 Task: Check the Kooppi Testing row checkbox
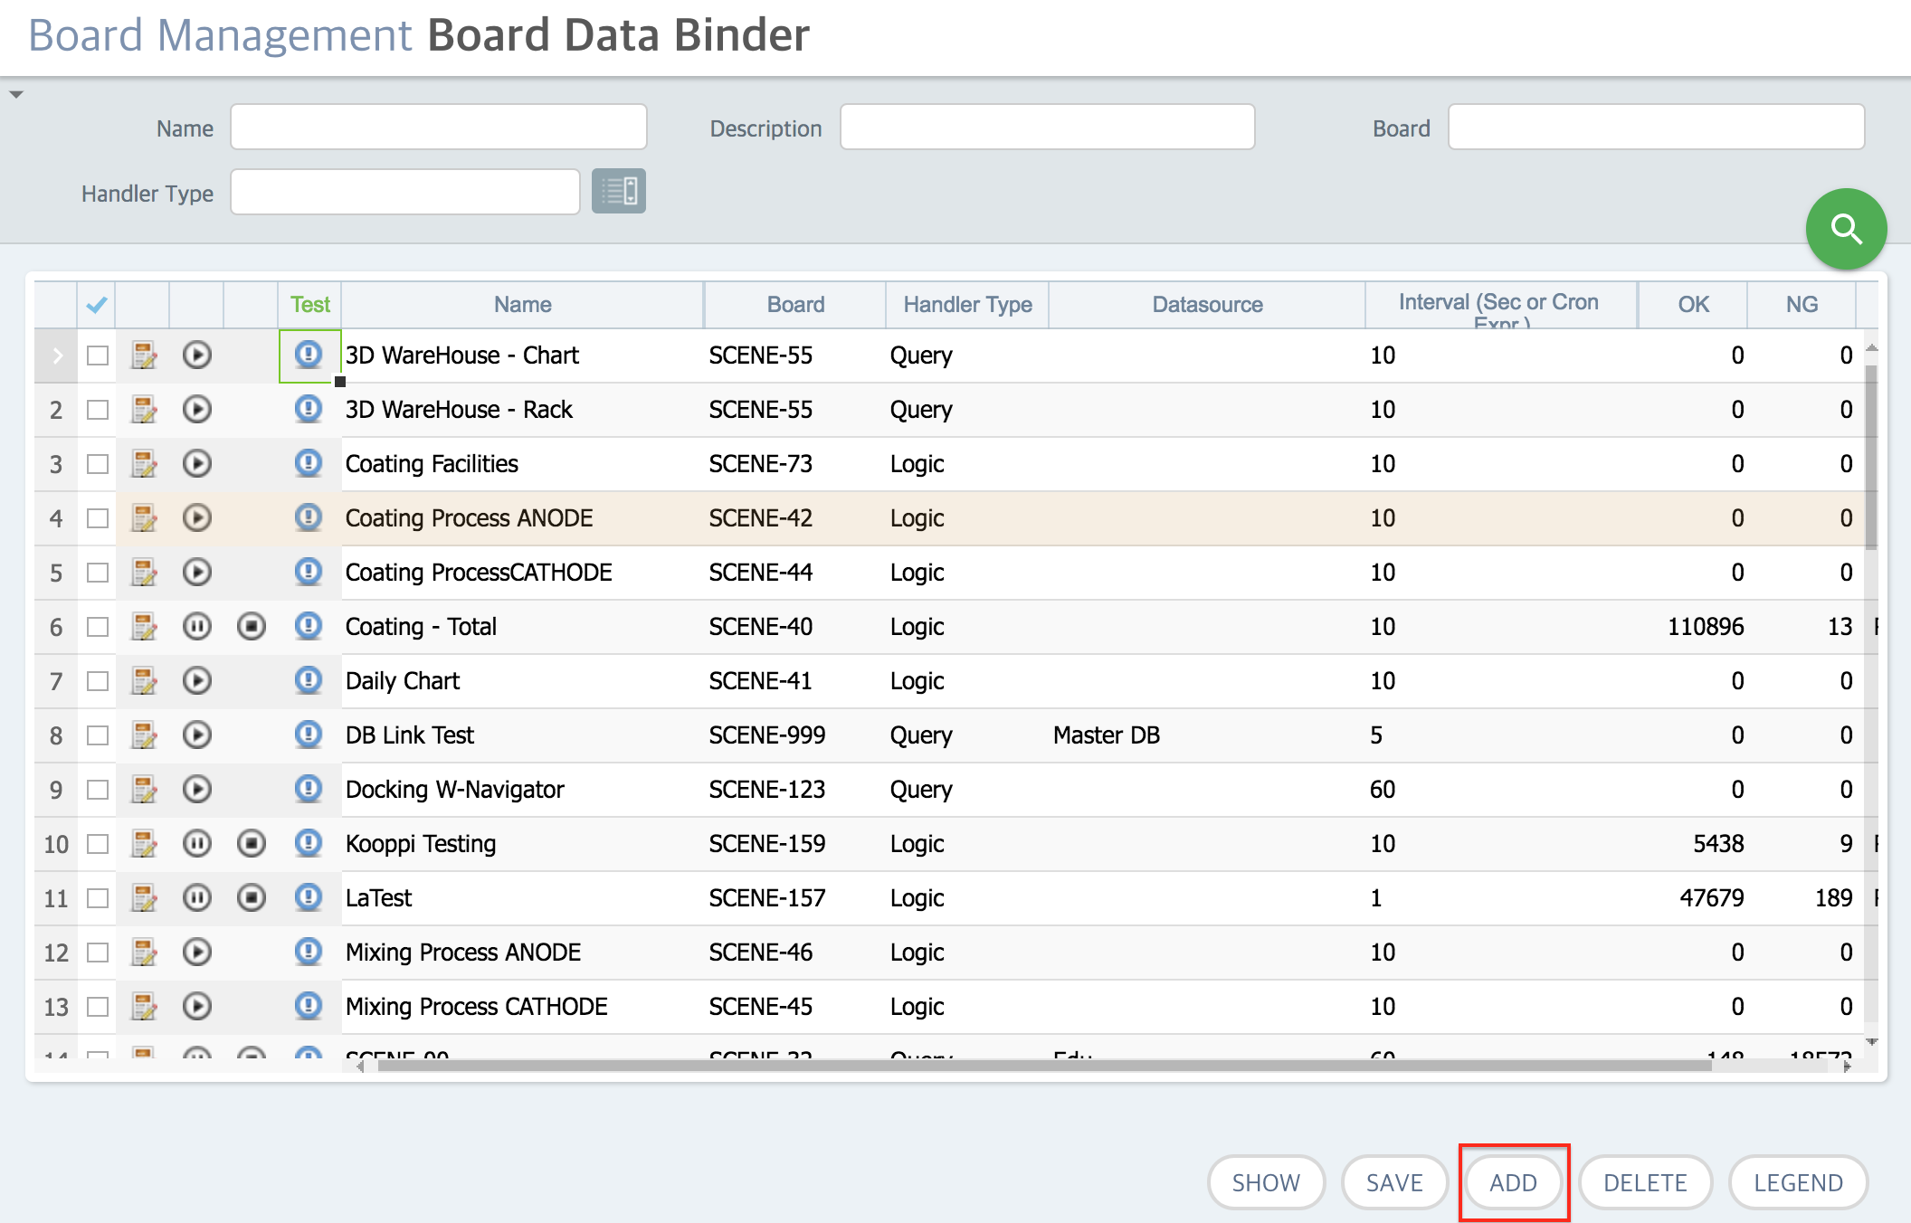tap(98, 844)
